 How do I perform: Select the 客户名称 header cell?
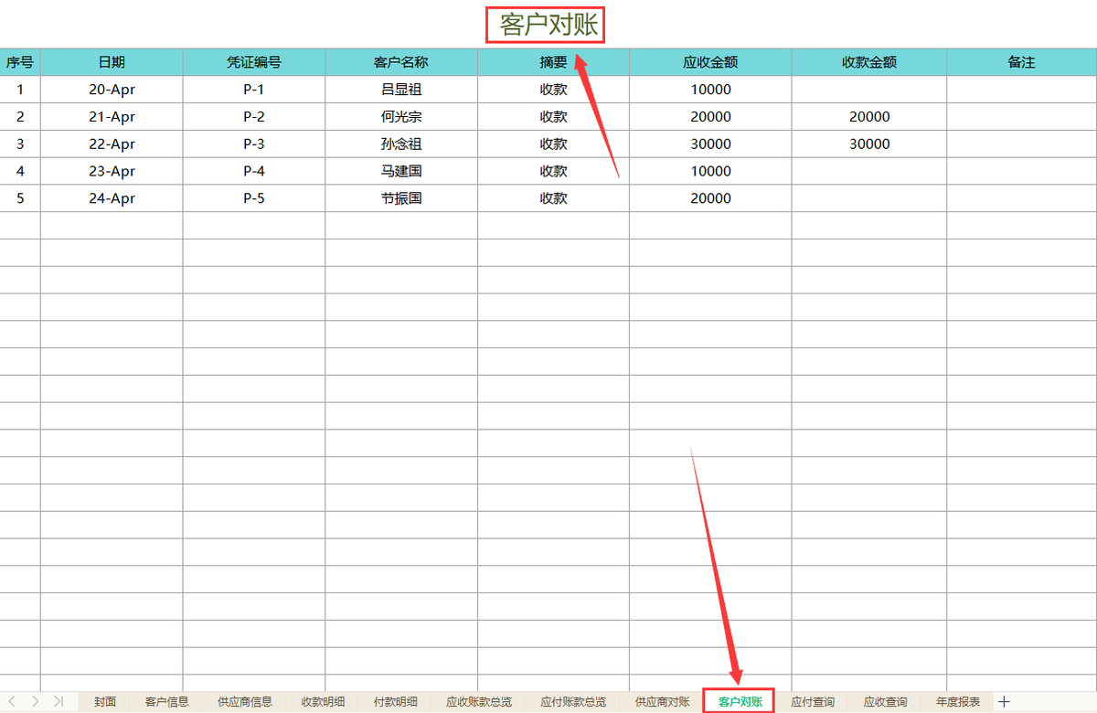coord(401,62)
